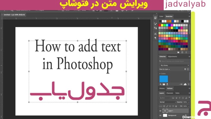Select blue color in Libraries Colors
The width and height of the screenshot is (211, 119).
164,79
